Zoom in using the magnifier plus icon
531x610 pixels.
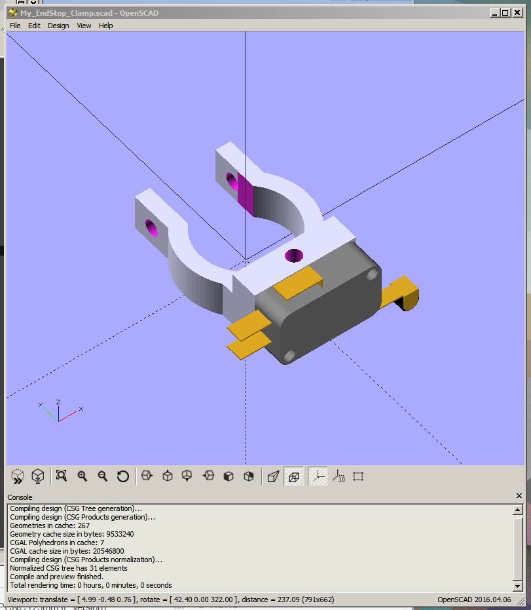click(x=82, y=476)
